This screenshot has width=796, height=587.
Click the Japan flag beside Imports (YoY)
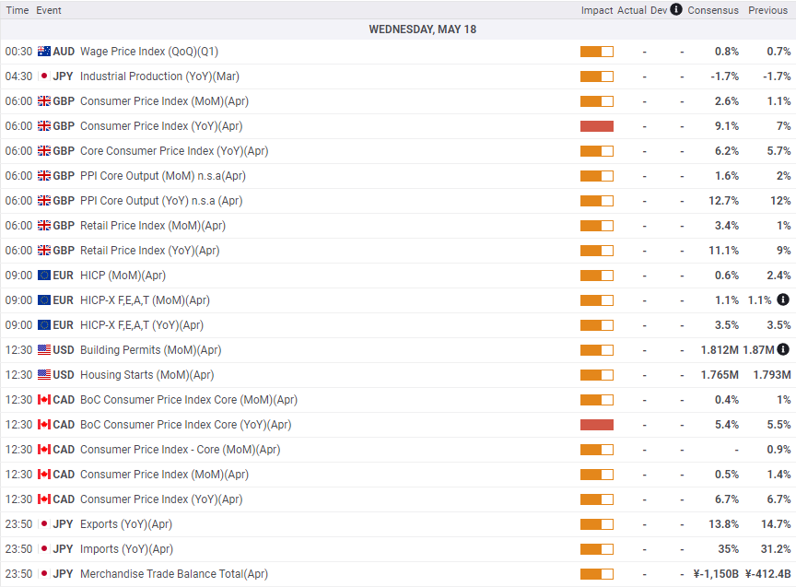coord(44,549)
